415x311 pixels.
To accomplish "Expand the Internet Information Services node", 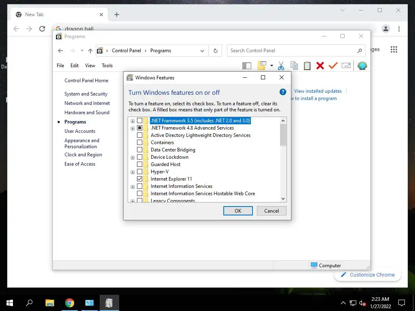I will pos(133,187).
